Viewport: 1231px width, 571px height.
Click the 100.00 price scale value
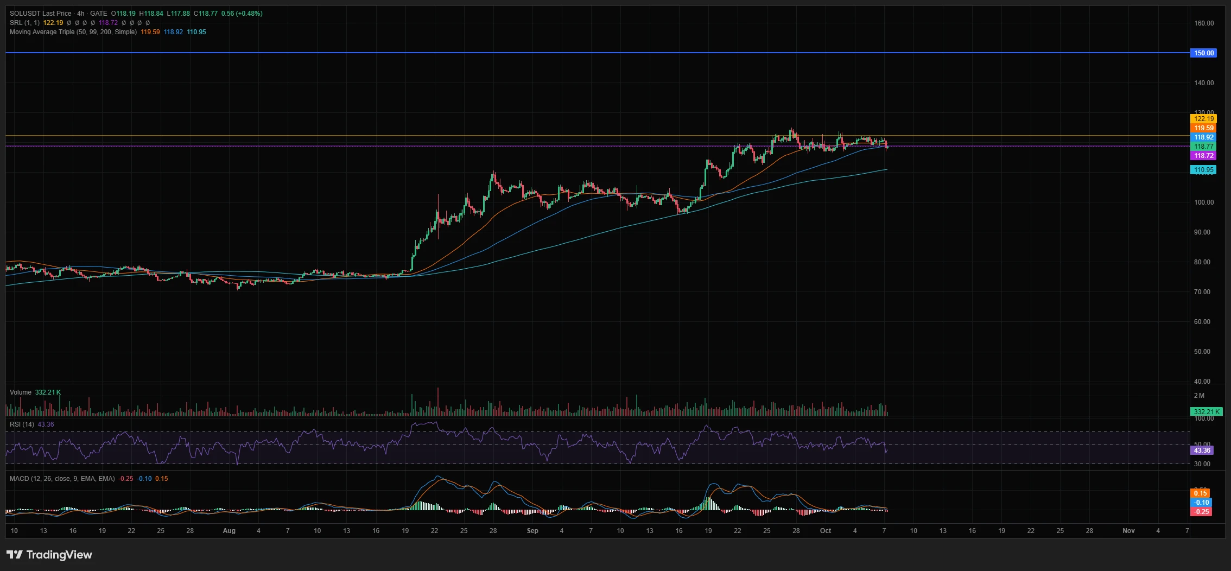[x=1204, y=202]
